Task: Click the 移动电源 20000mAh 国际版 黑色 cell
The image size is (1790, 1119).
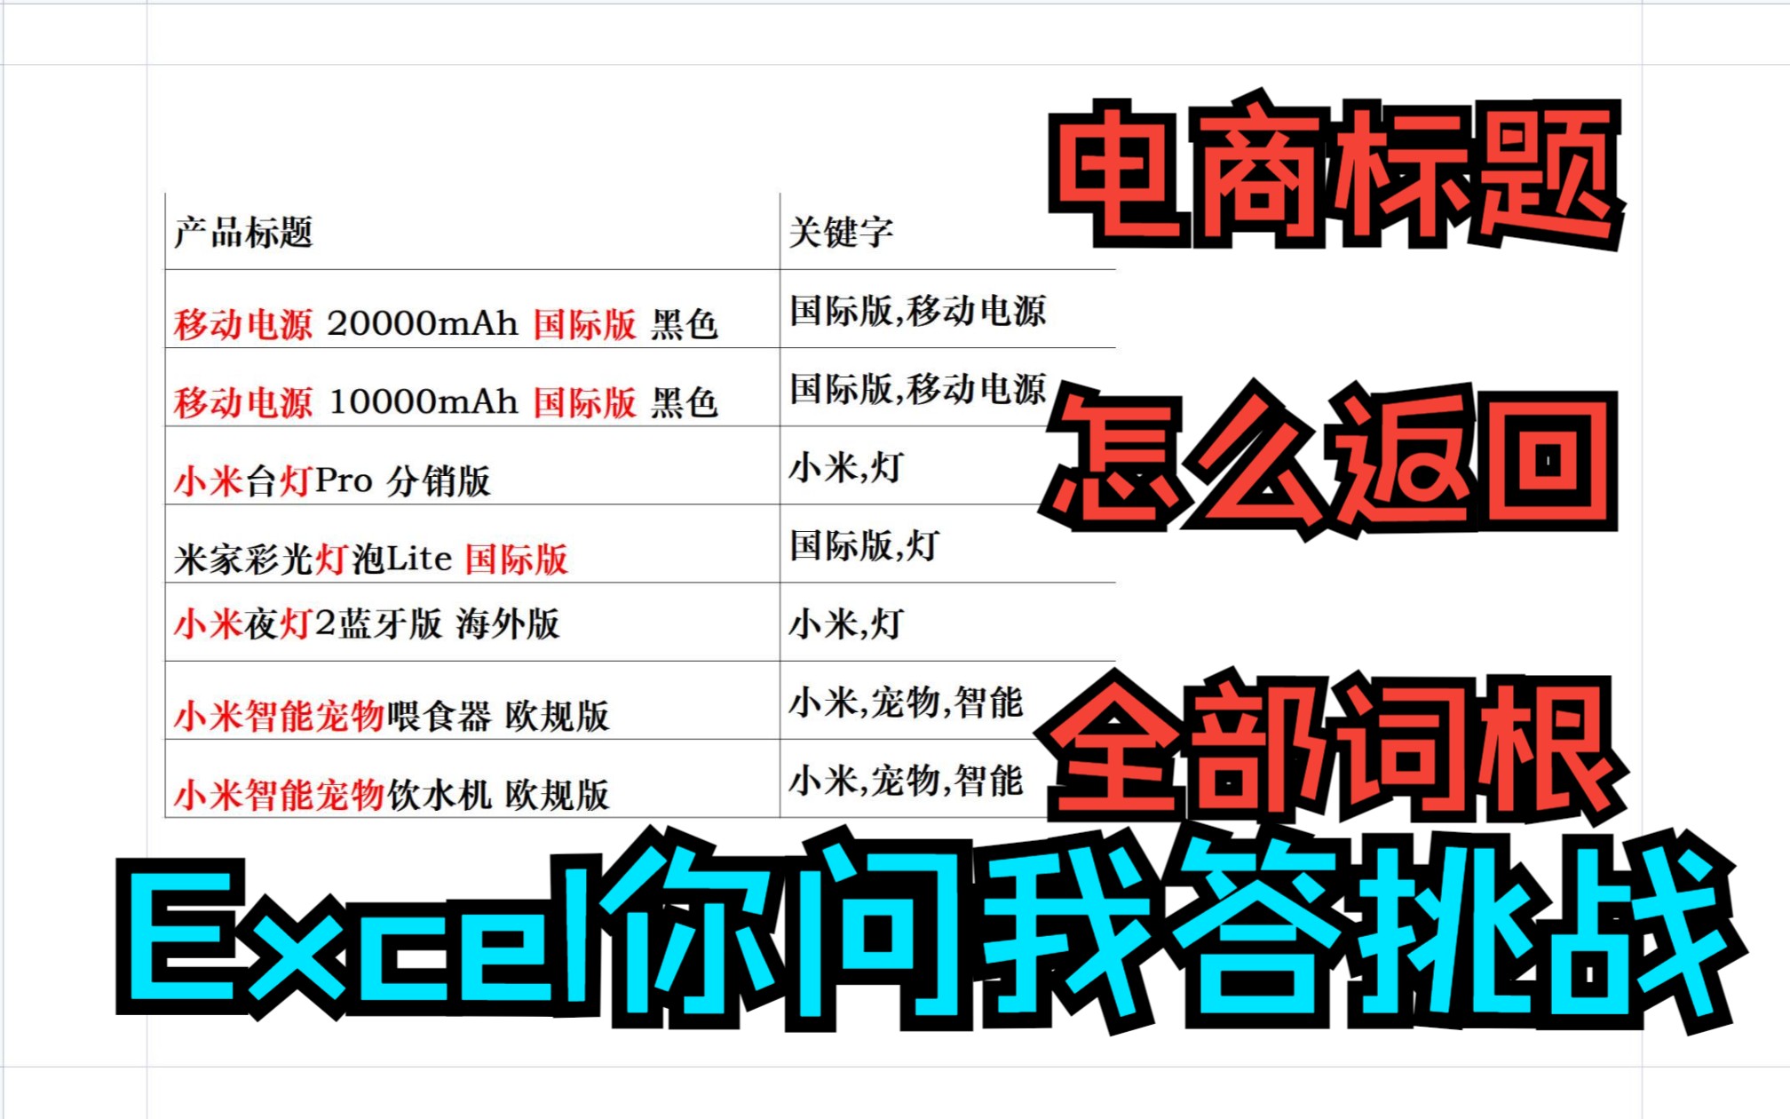Action: click(x=472, y=308)
